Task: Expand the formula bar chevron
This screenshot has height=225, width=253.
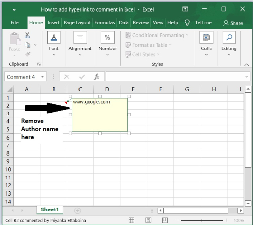Action: click(x=246, y=77)
